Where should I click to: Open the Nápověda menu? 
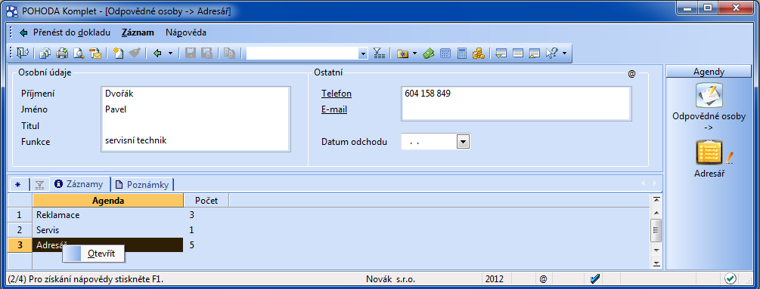(x=186, y=33)
